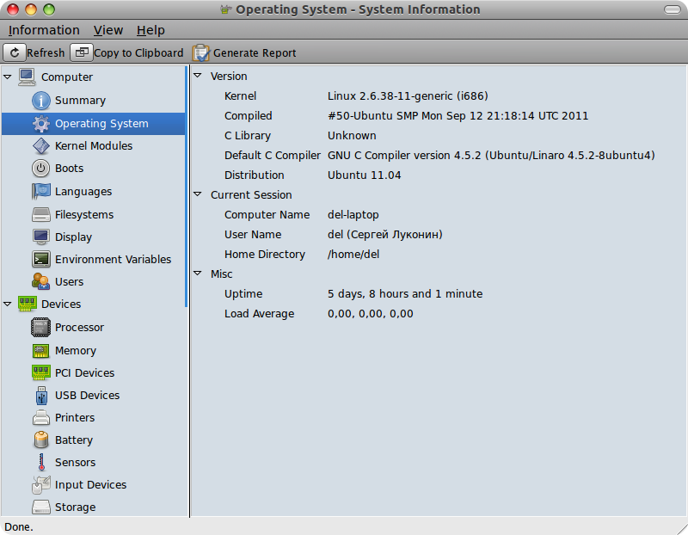This screenshot has width=688, height=535.
Task: Collapse the Devices tree category
Action: tap(8, 304)
